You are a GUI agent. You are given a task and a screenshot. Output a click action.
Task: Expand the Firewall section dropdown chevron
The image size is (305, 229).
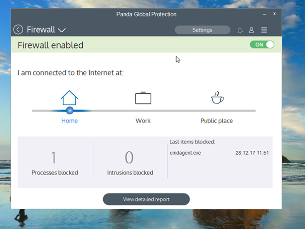tap(62, 30)
